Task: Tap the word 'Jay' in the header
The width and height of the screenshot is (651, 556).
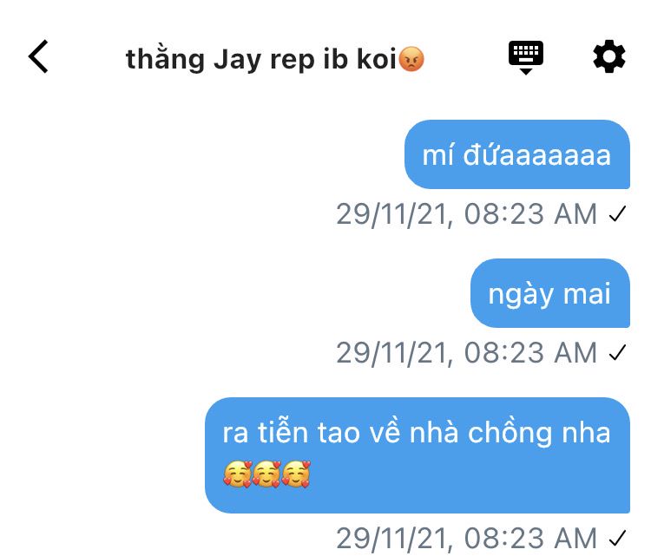Action: [239, 60]
